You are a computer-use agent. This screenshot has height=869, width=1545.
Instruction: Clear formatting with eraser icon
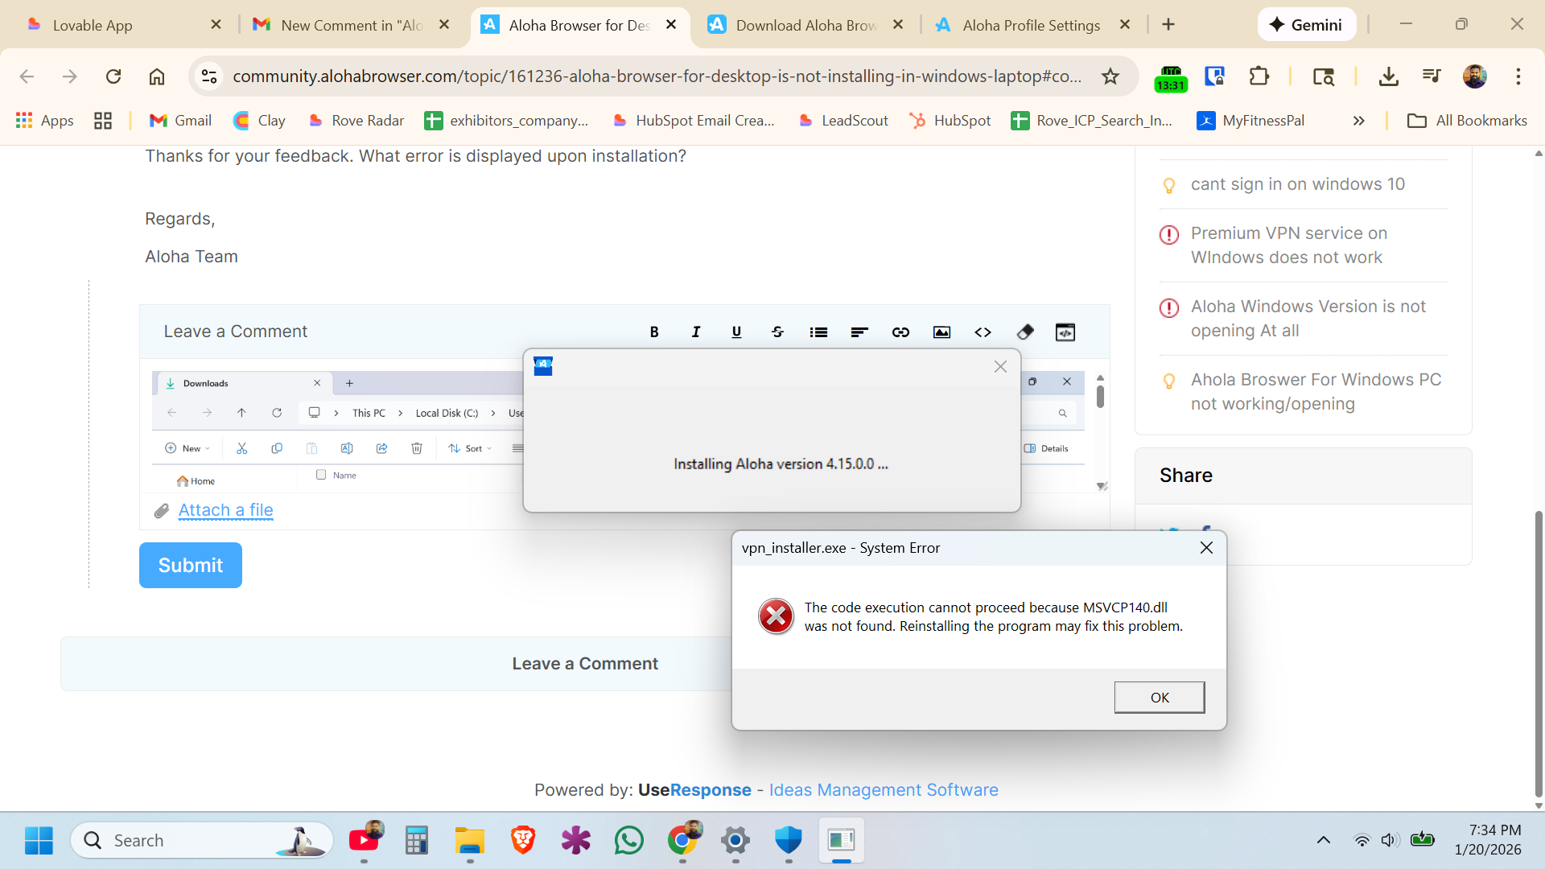click(1024, 332)
